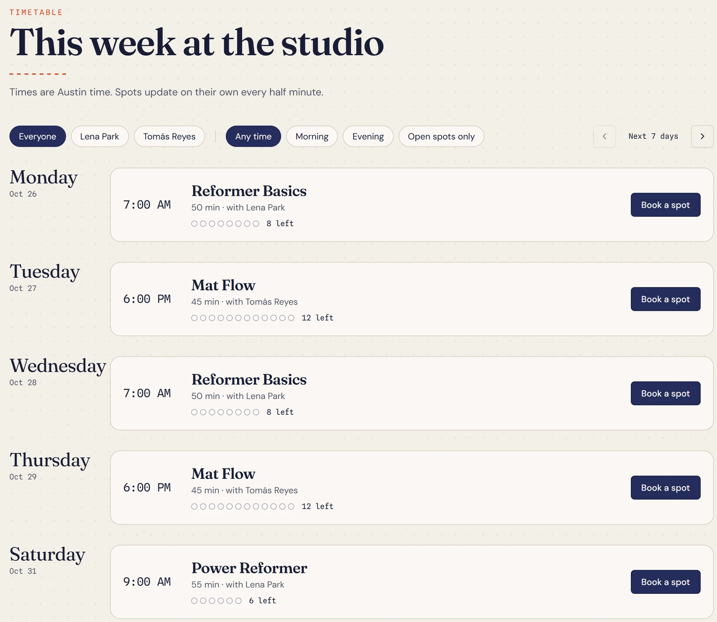Click the Power Reformer class title
Viewport: 717px width, 622px height.
coord(249,568)
